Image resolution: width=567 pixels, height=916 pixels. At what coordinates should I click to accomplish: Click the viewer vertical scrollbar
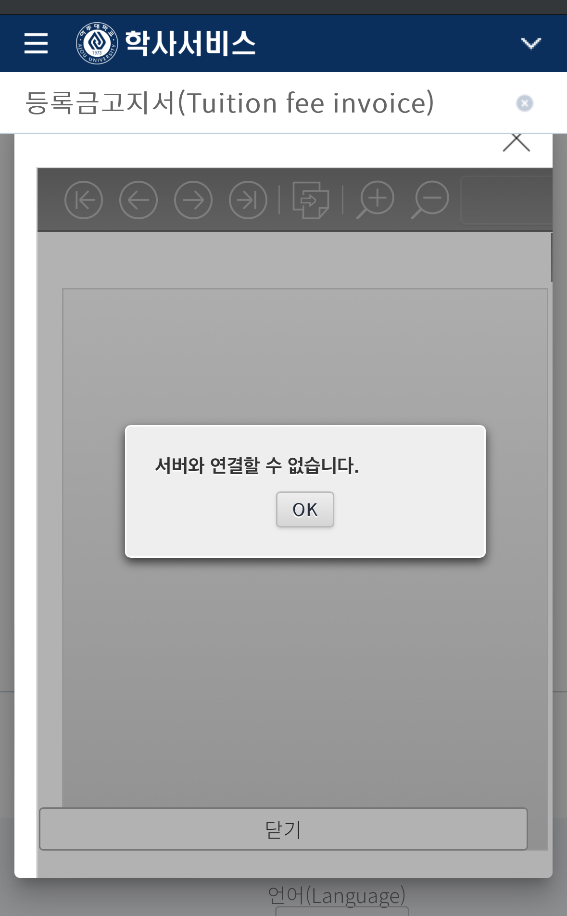(x=552, y=258)
